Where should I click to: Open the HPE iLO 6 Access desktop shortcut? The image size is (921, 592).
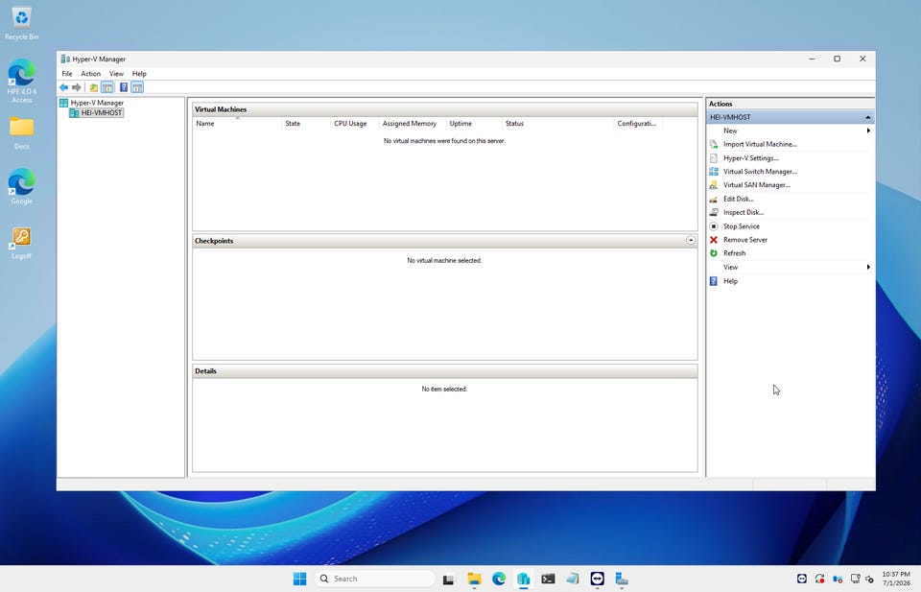click(22, 81)
